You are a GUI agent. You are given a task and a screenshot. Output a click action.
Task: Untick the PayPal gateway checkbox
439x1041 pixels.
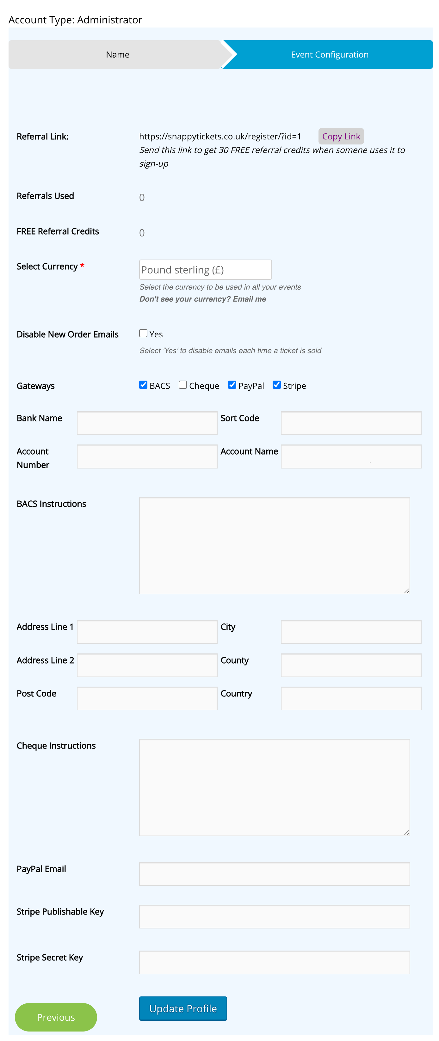(232, 385)
